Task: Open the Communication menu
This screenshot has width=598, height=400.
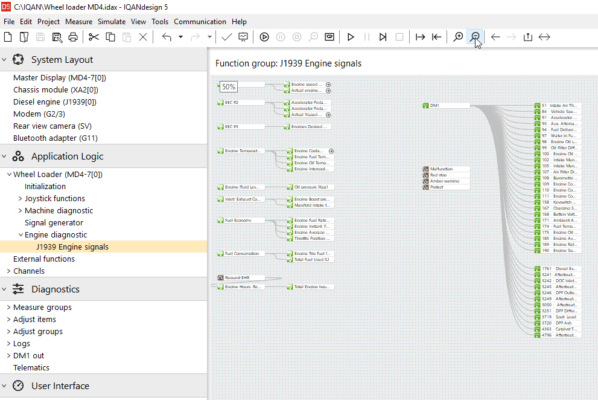Action: coord(200,22)
